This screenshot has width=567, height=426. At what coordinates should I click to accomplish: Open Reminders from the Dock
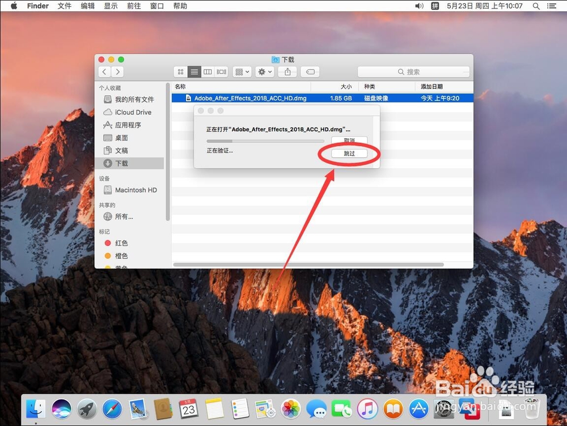coord(240,409)
